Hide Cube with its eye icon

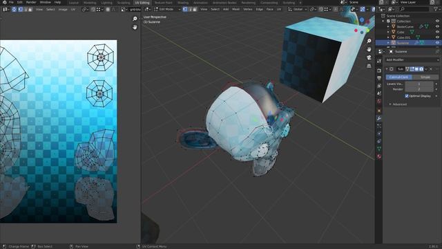pos(437,32)
